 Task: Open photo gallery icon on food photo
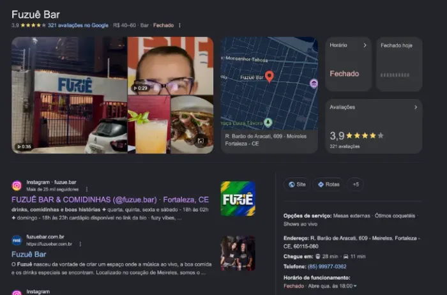click(x=201, y=140)
